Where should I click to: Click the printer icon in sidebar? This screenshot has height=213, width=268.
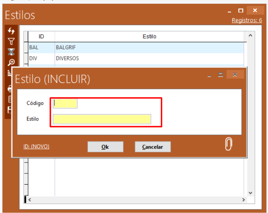coord(10,89)
